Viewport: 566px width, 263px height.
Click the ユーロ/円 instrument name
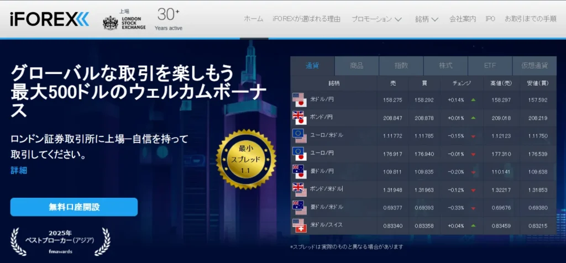pos(322,153)
